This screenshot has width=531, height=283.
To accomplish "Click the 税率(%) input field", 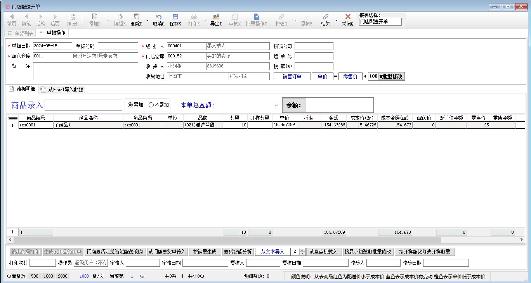I will (x=314, y=66).
